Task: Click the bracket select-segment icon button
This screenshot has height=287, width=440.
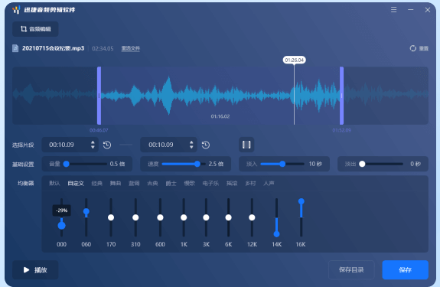Action: click(x=246, y=145)
